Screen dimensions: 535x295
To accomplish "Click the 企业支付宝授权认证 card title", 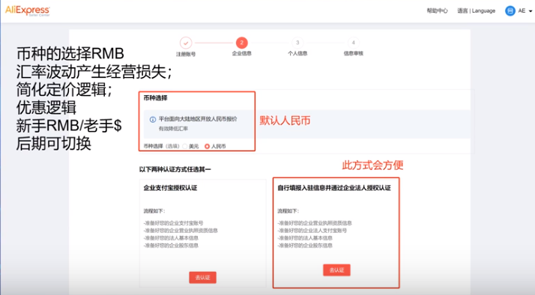I will [170, 188].
